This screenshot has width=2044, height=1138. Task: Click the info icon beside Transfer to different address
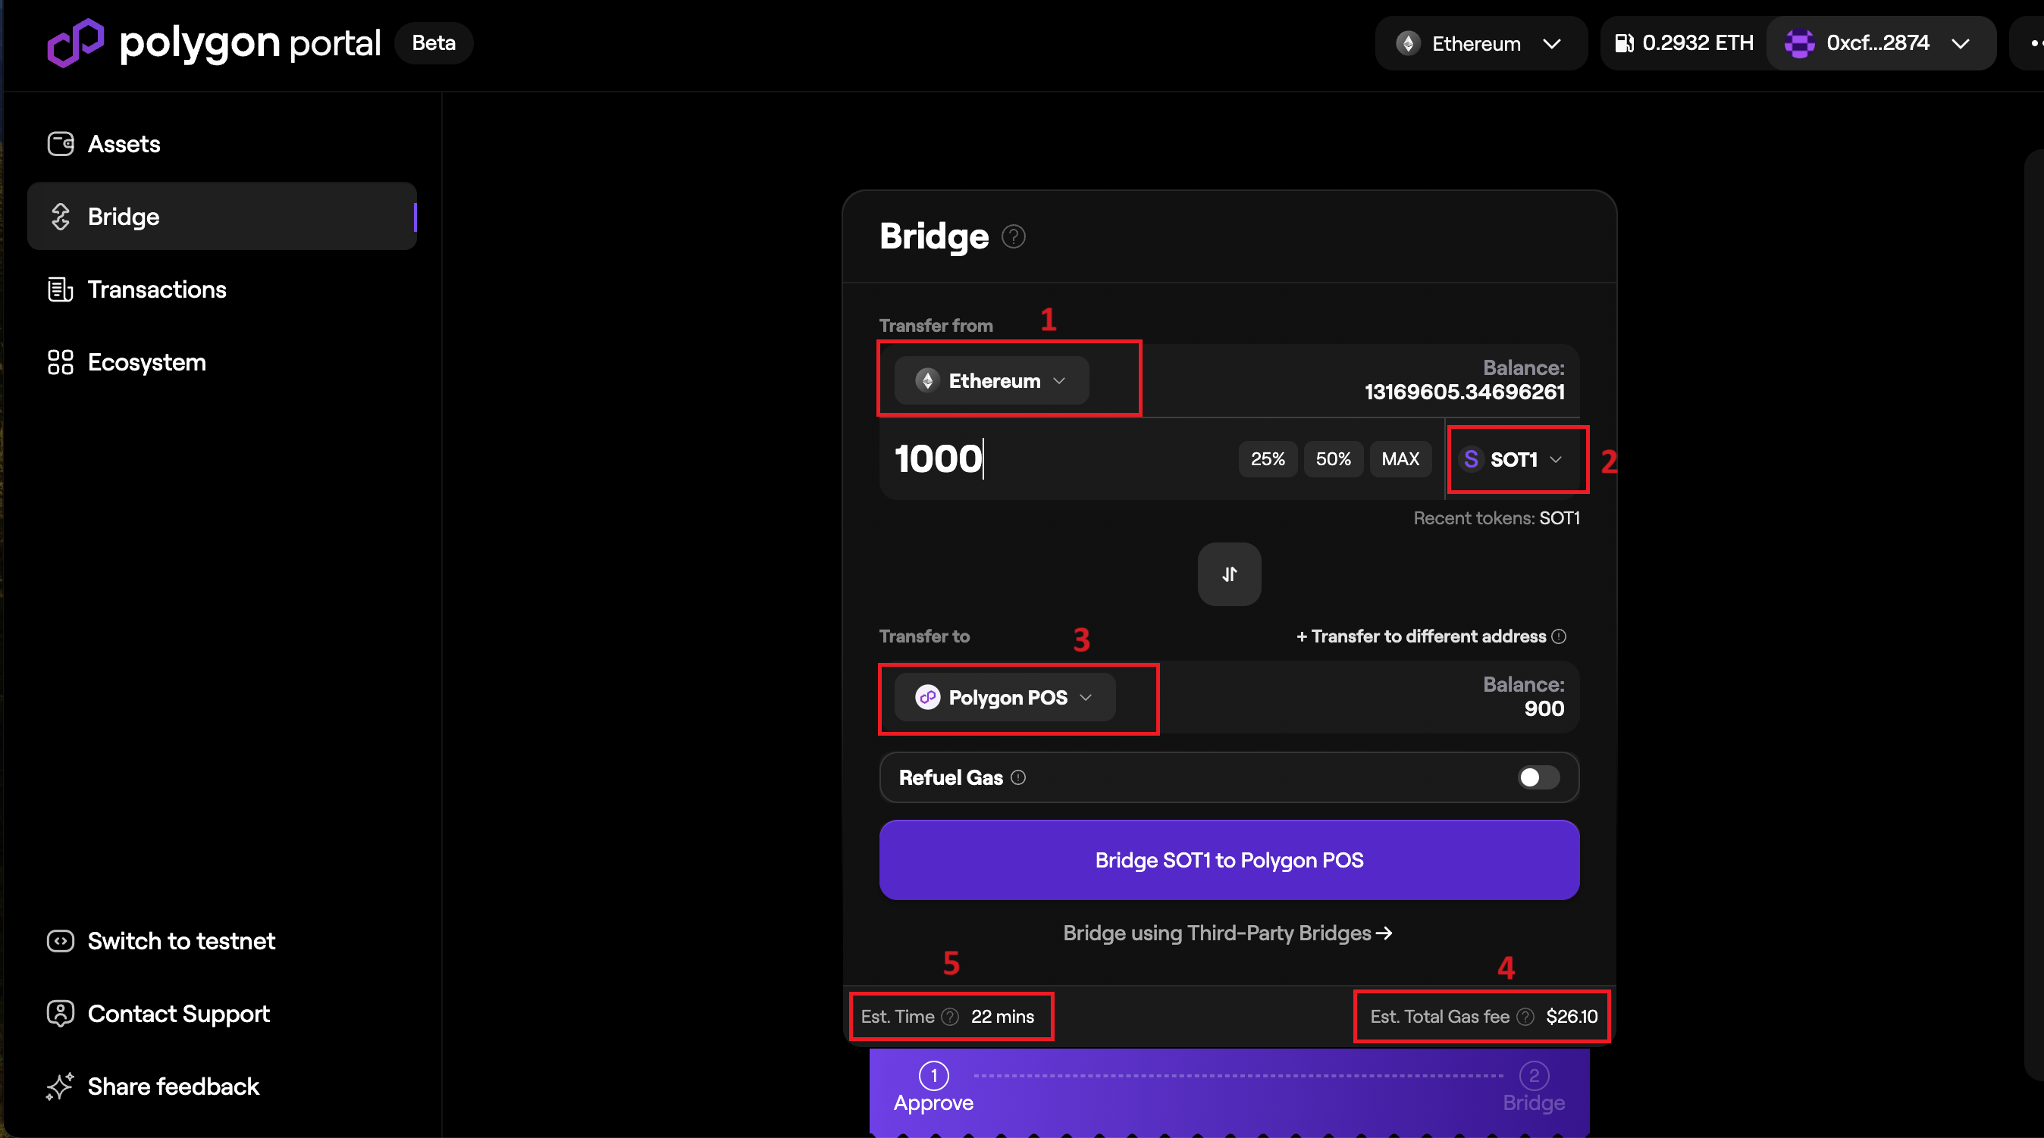point(1560,636)
